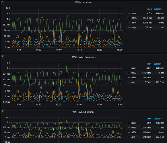Toggle the 95% series in Write WAL duration legend

(x=133, y=78)
